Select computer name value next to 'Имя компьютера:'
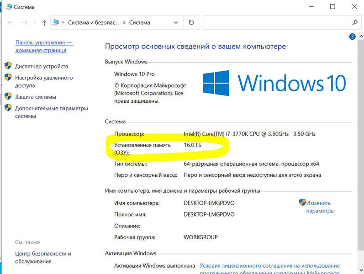The height and width of the screenshot is (274, 364). (x=209, y=203)
